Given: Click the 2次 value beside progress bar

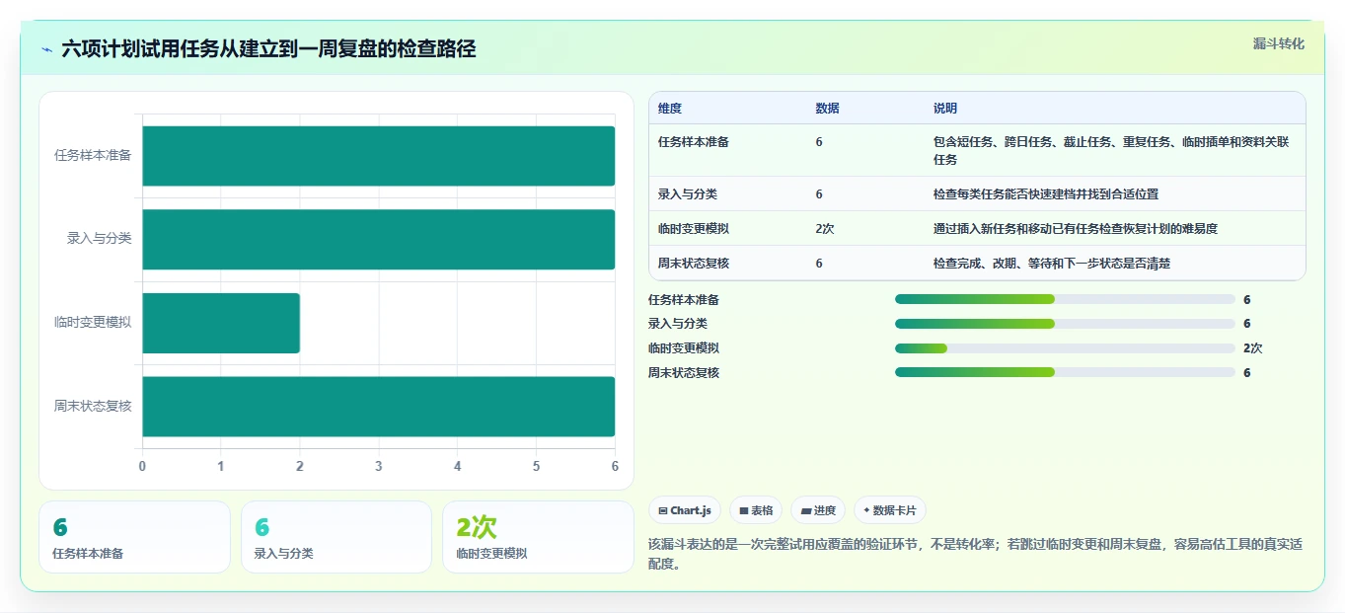Looking at the screenshot, I should (x=1253, y=348).
